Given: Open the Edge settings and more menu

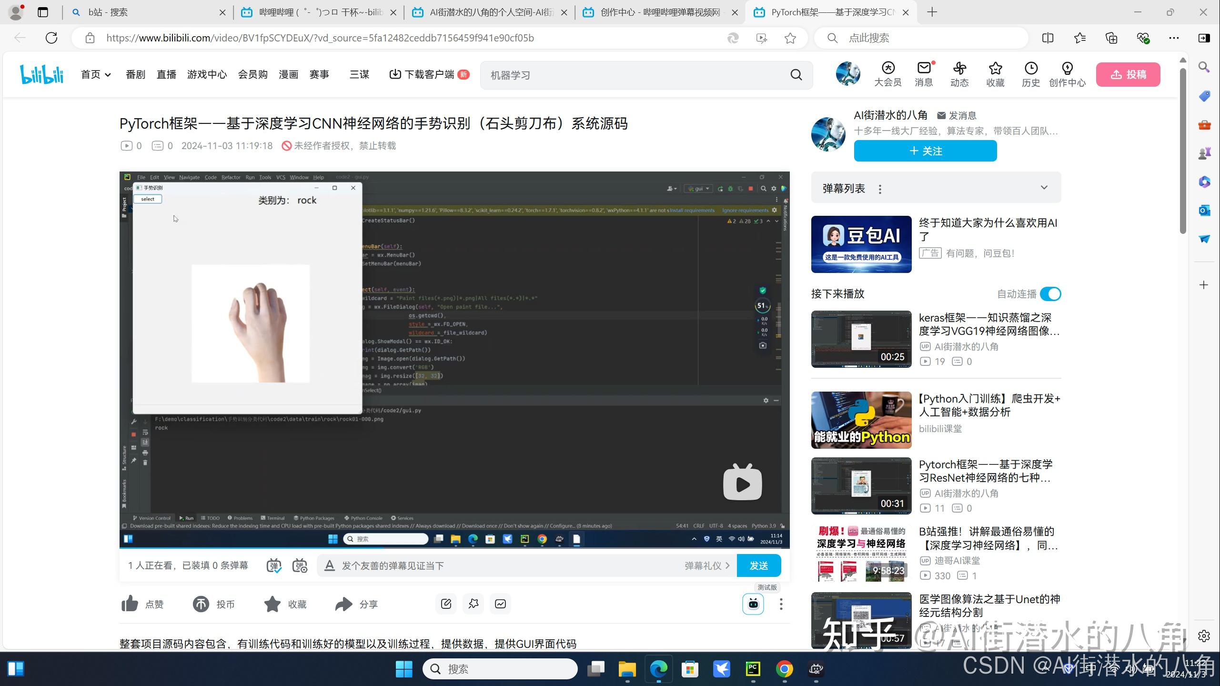Looking at the screenshot, I should (x=1174, y=38).
